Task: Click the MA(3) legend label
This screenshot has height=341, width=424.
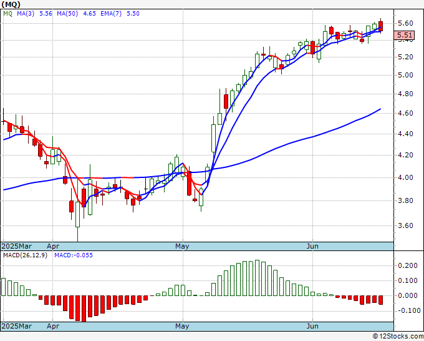Action: (26, 14)
